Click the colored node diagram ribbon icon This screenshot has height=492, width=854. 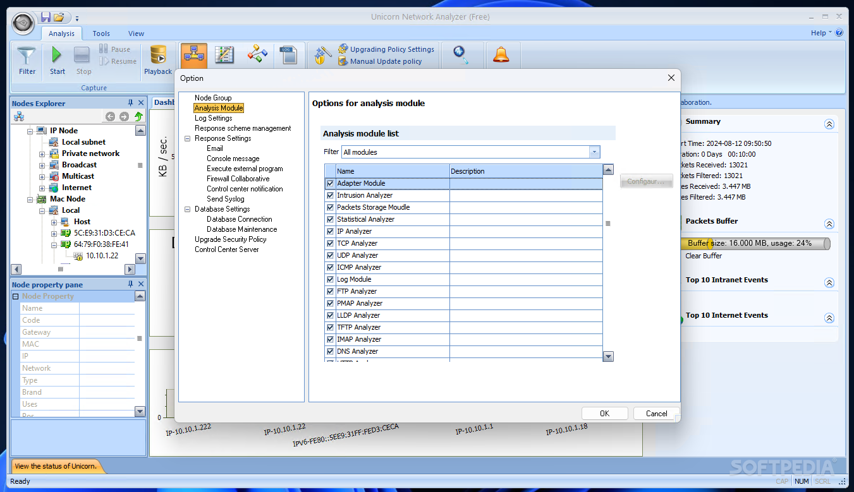(x=257, y=55)
